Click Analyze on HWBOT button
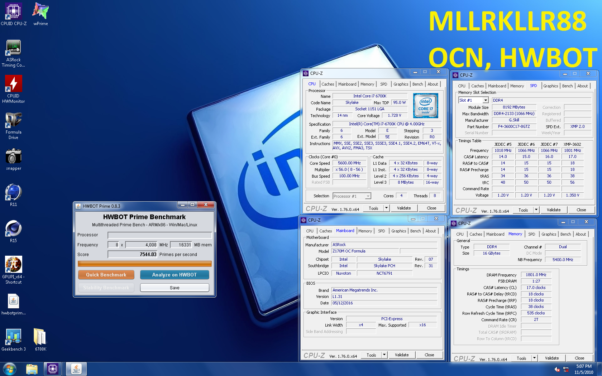Viewport: 602px width, 376px height. (x=175, y=275)
